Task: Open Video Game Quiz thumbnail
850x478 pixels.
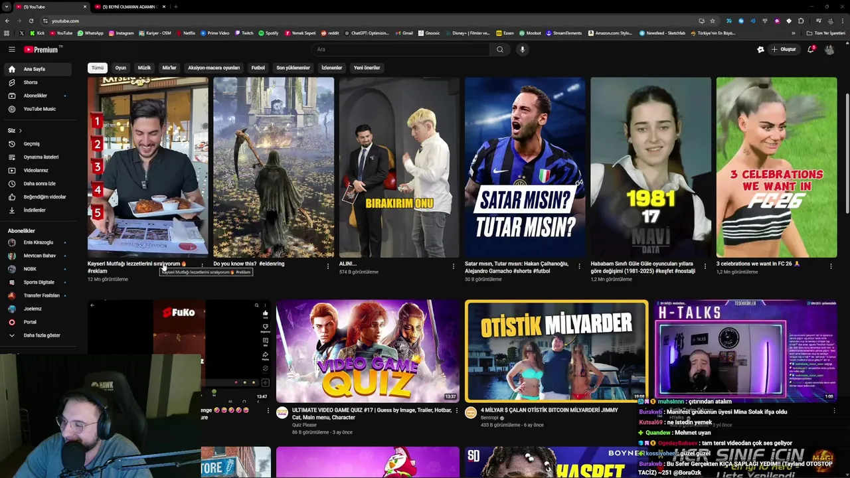Action: point(367,351)
